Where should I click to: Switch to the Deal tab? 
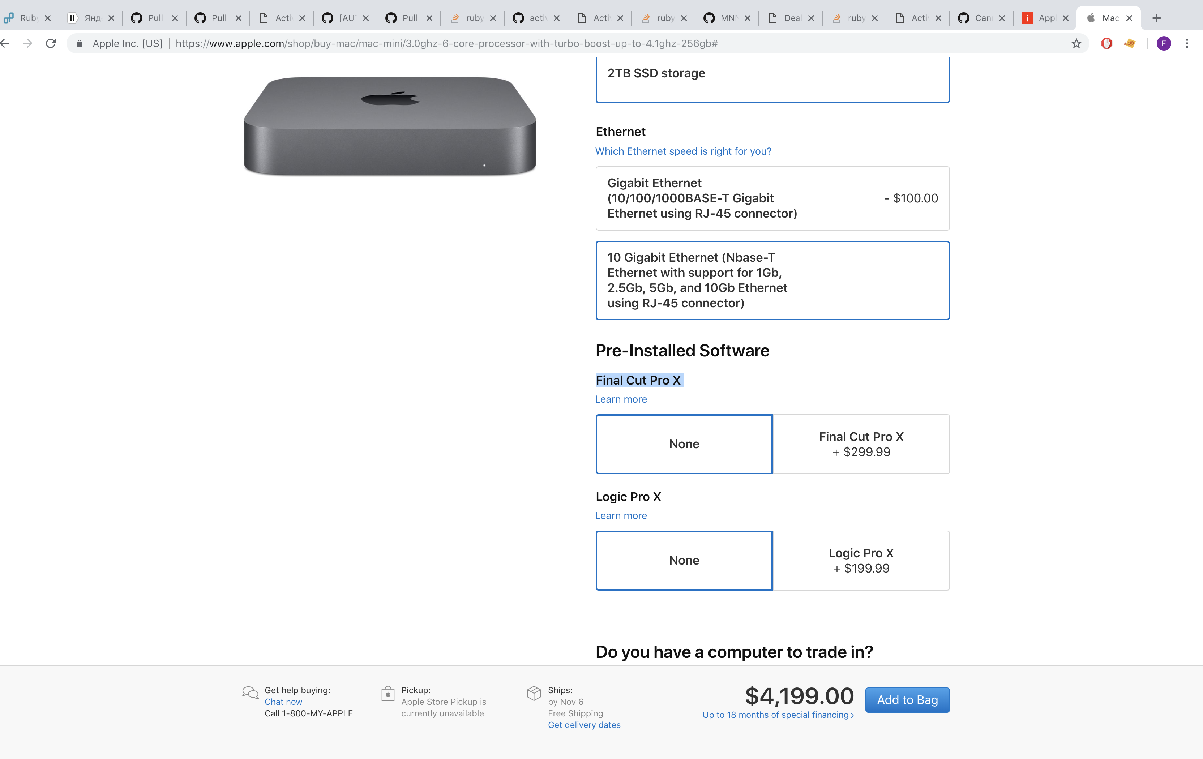click(x=790, y=18)
